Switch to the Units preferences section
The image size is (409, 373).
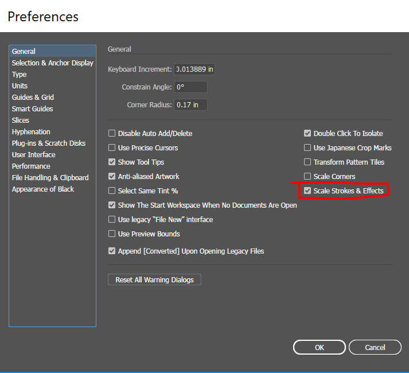coord(20,86)
